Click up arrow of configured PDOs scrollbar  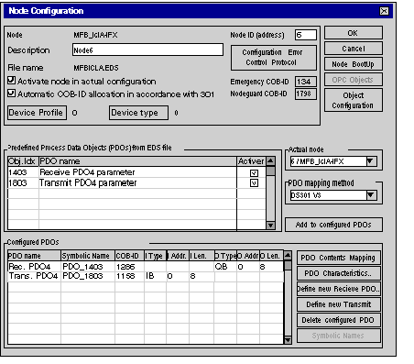point(288,256)
